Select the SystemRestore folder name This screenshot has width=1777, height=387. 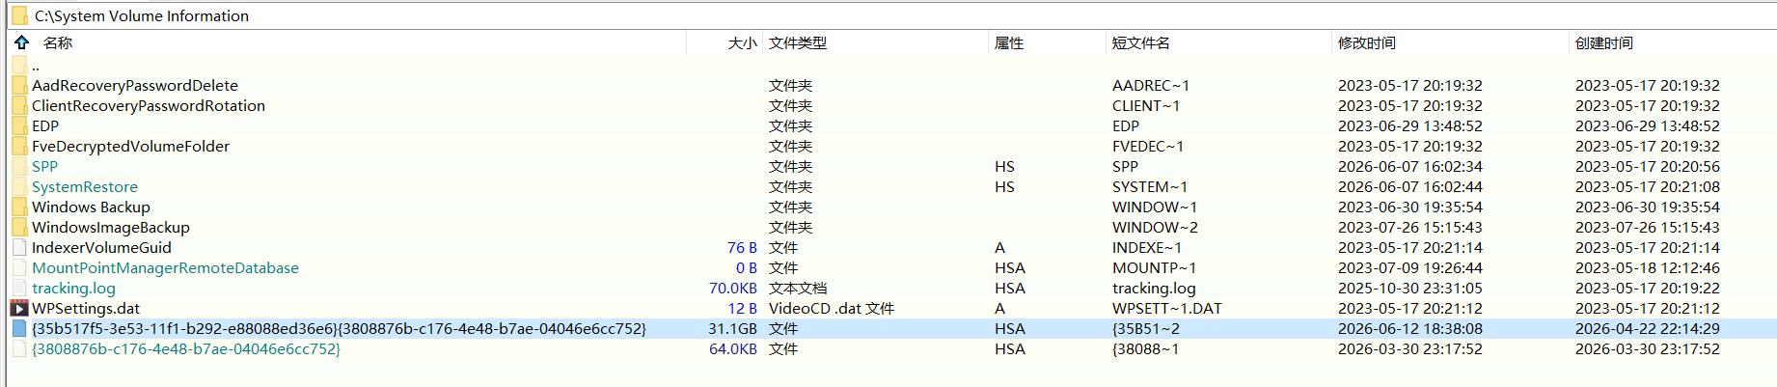85,186
